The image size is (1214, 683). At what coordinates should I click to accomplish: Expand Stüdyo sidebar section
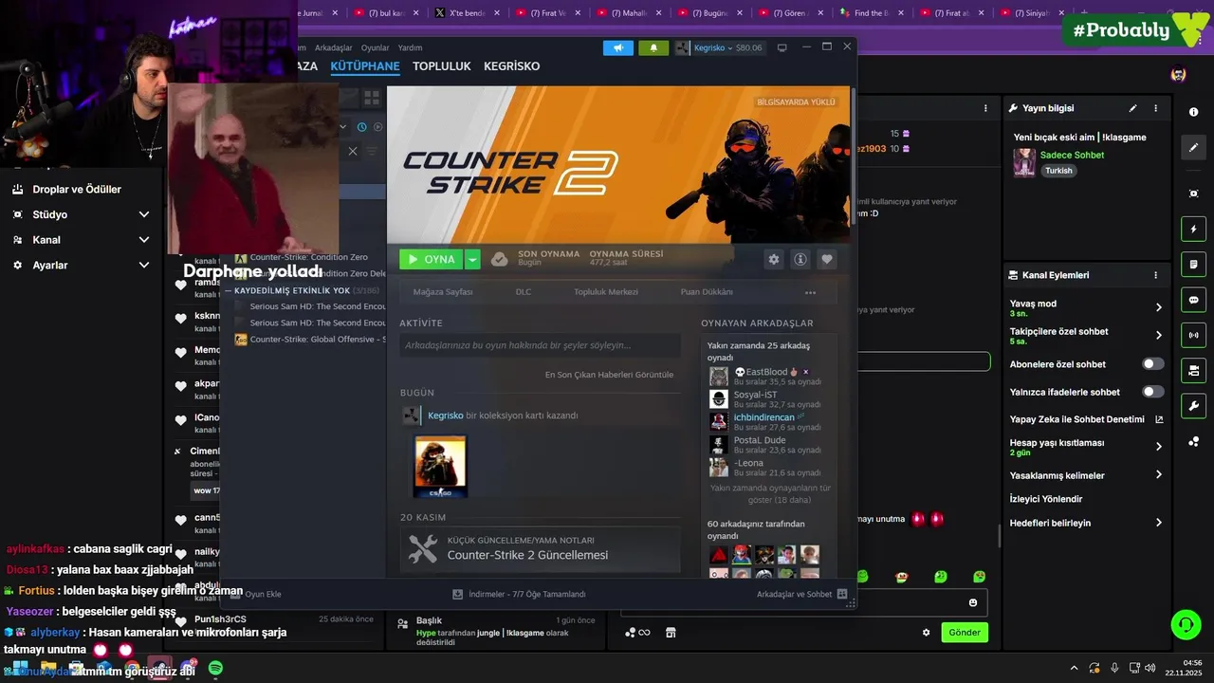click(x=144, y=214)
